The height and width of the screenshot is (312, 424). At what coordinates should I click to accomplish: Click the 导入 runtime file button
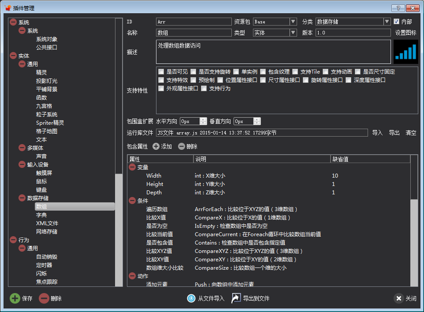[x=377, y=133]
